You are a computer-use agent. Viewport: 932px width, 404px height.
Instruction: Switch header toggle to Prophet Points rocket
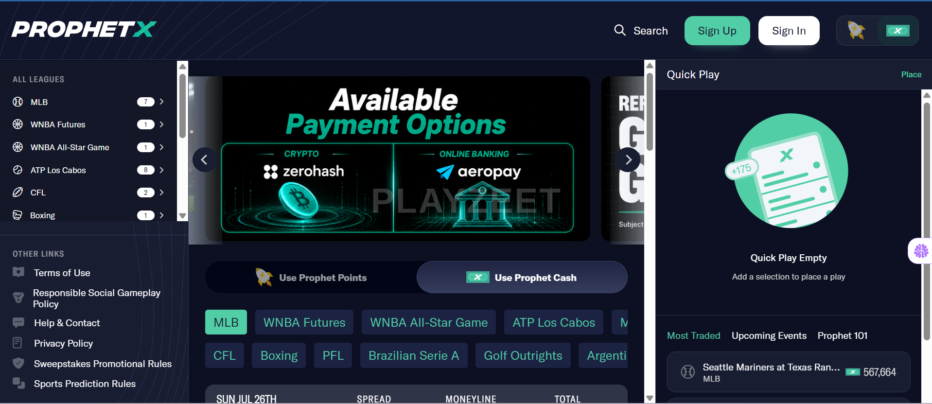(x=857, y=31)
